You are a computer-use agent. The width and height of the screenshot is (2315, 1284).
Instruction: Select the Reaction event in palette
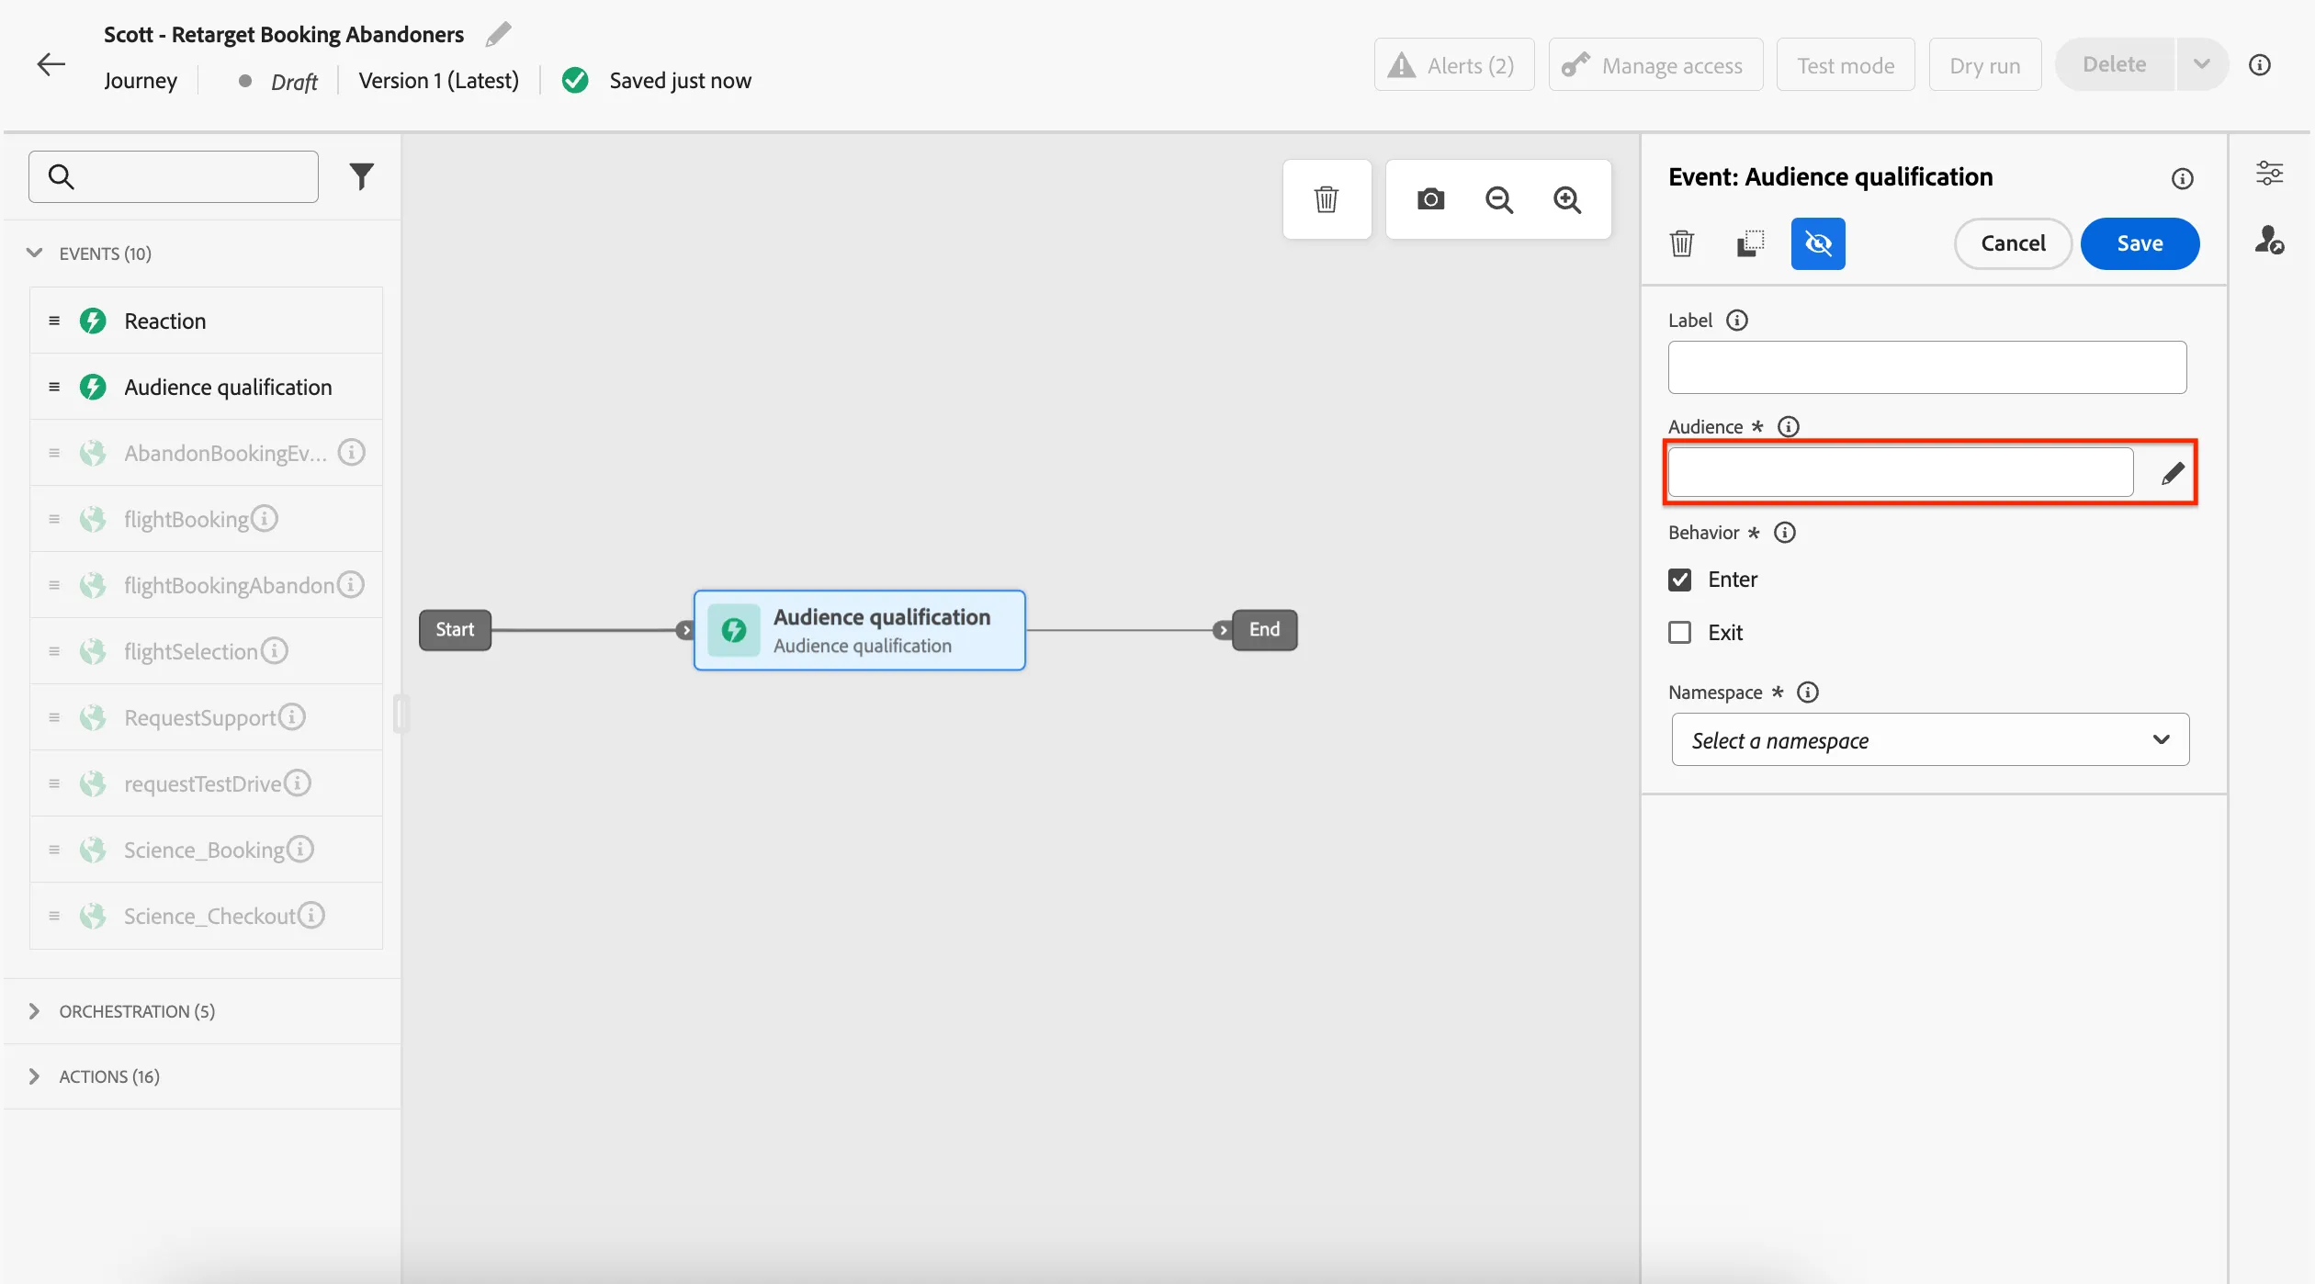coord(207,321)
